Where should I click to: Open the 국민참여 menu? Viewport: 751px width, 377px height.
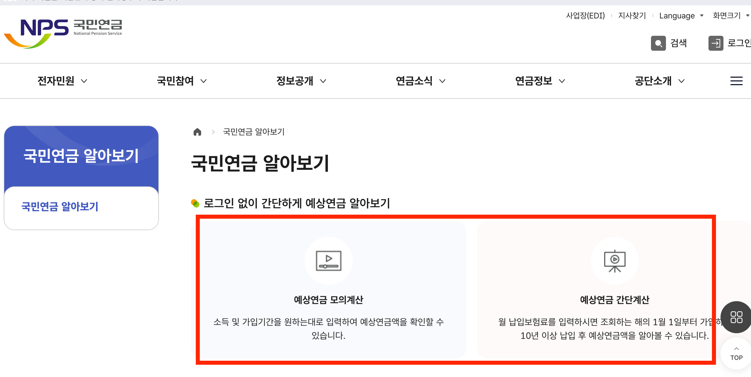[x=181, y=81]
